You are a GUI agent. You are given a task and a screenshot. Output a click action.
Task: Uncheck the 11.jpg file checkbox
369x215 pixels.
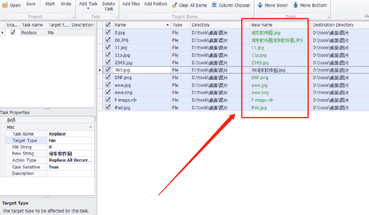pyautogui.click(x=108, y=47)
